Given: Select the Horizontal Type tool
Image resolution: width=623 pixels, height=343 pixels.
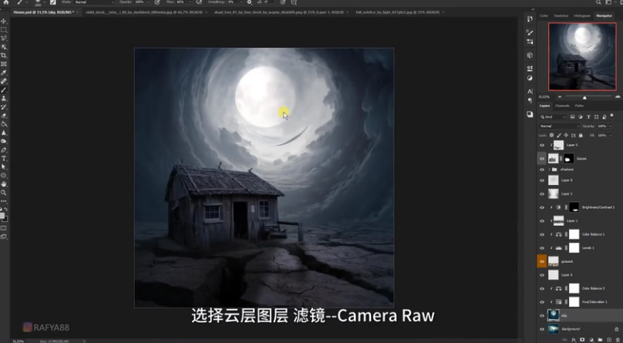Looking at the screenshot, I should (x=4, y=158).
